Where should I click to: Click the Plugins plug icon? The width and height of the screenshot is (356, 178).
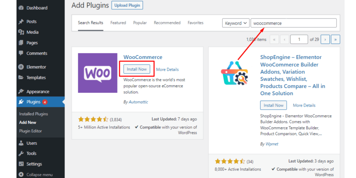(x=21, y=102)
